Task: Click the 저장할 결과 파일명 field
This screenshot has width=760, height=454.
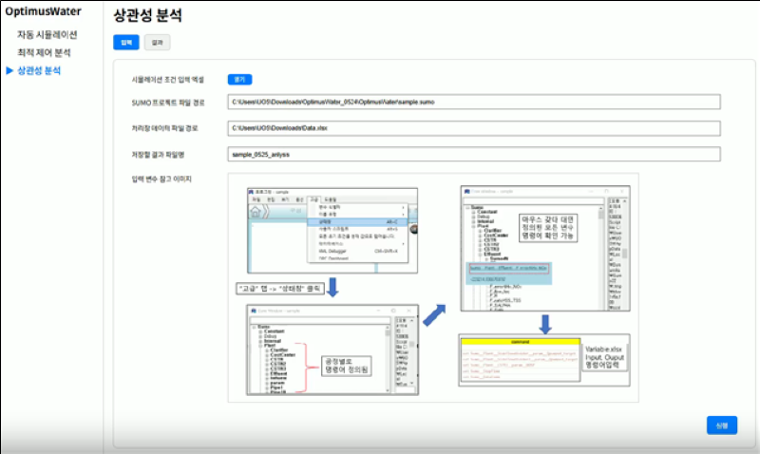Action: coord(475,153)
